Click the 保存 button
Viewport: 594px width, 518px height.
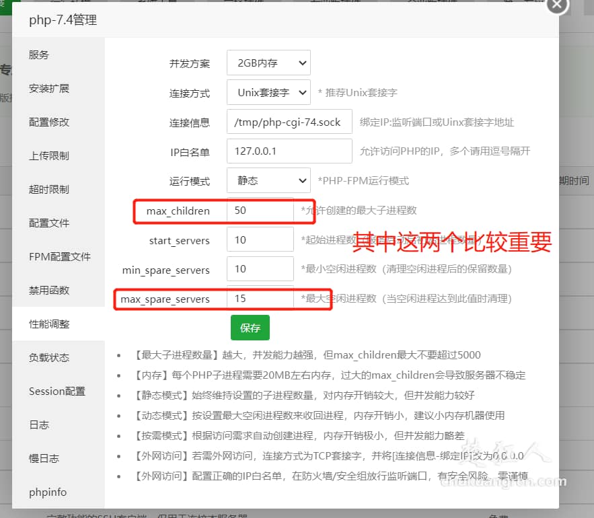250,329
